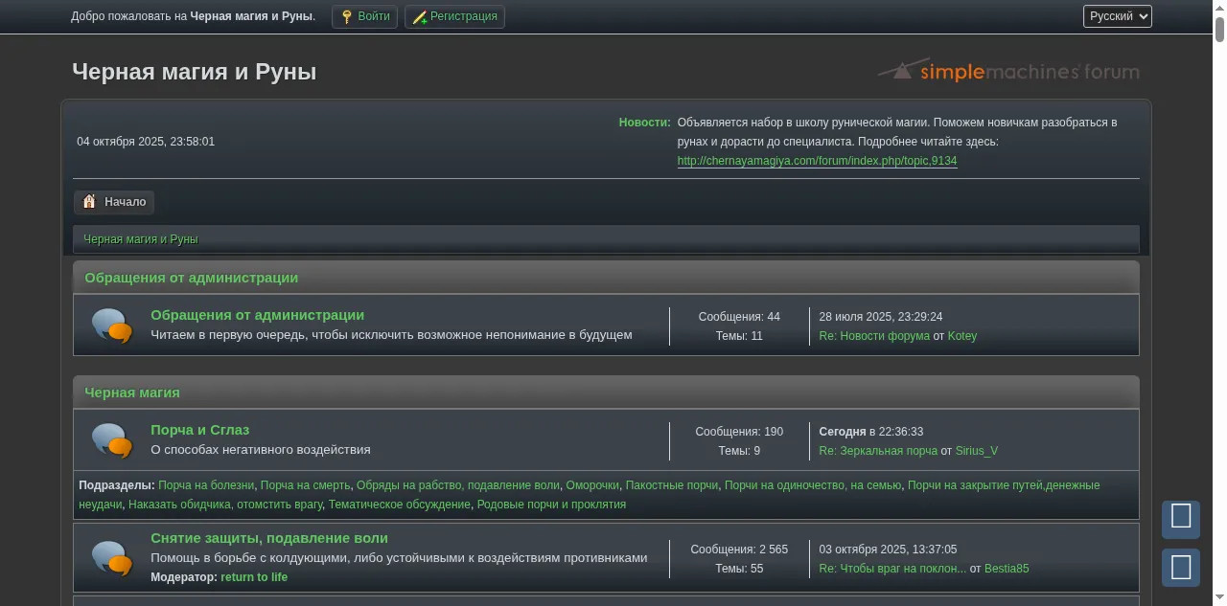Open the Русский language dropdown
Viewport: 1227px width, 606px height.
point(1117,16)
